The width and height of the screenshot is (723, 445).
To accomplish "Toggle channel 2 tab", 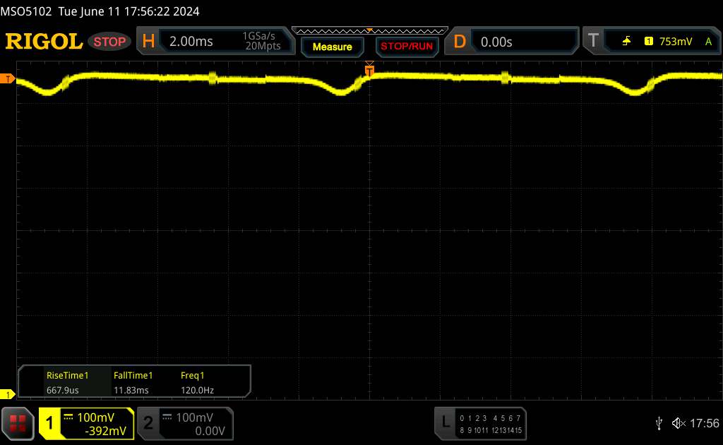I will pos(148,423).
